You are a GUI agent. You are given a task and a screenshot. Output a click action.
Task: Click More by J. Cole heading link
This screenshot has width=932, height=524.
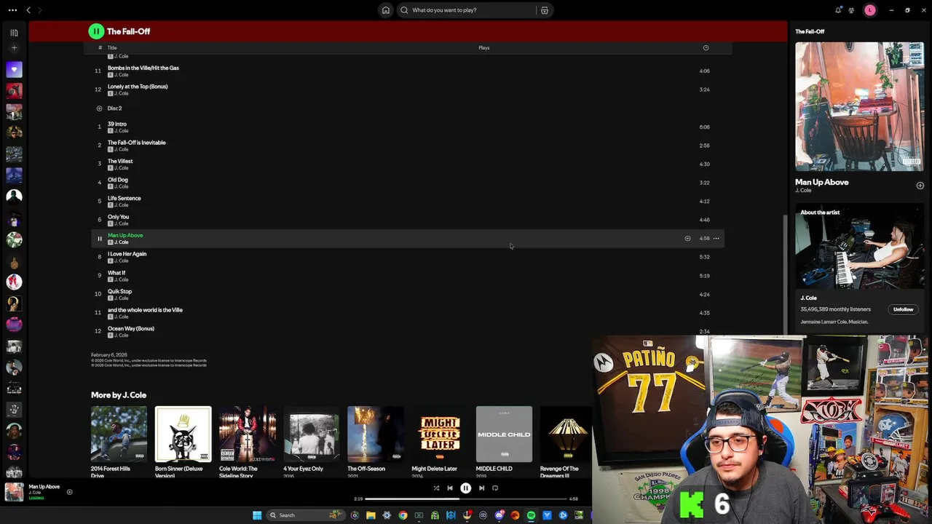119,395
